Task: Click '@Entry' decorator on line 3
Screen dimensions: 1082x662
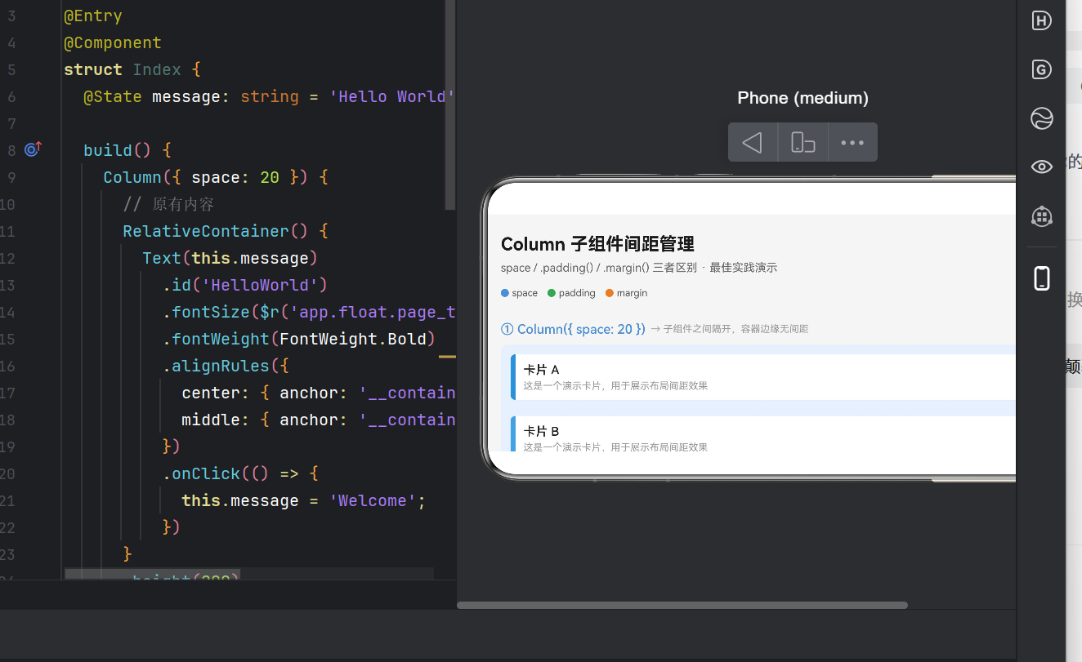Action: pyautogui.click(x=93, y=16)
